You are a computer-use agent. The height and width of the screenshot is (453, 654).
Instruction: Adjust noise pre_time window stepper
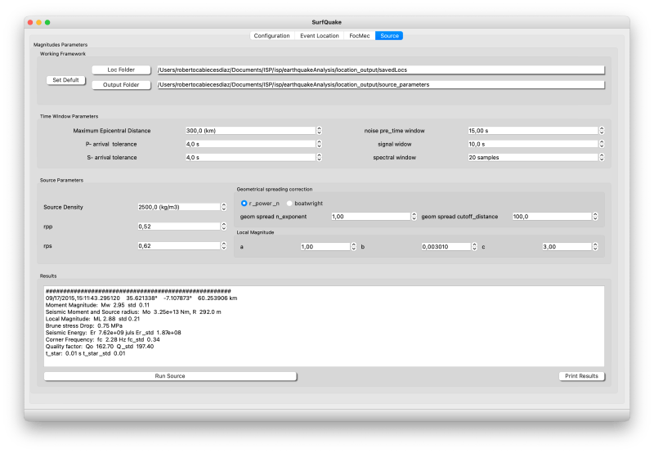click(x=602, y=131)
